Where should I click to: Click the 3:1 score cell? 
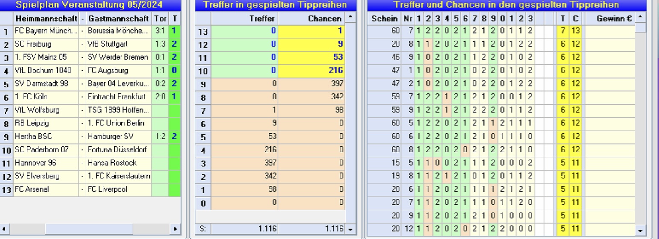(x=160, y=31)
